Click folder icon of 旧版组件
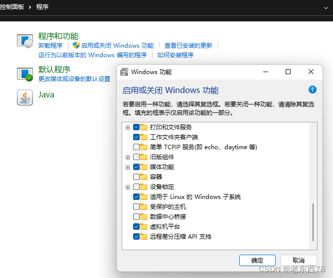This screenshot has height=278, width=333. [x=144, y=157]
